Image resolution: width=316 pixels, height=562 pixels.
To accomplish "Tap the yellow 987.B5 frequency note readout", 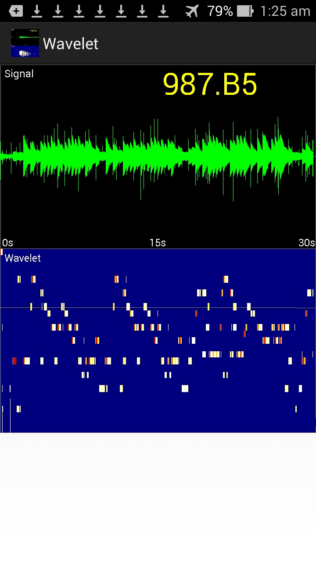I will [210, 84].
